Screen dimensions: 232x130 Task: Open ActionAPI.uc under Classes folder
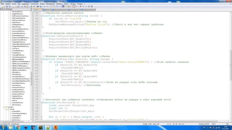(16, 111)
